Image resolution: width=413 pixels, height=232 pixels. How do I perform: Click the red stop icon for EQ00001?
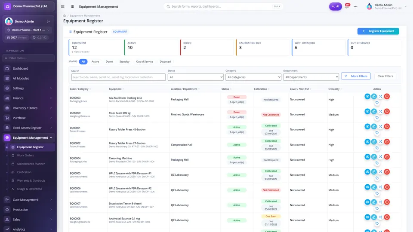coord(387,126)
